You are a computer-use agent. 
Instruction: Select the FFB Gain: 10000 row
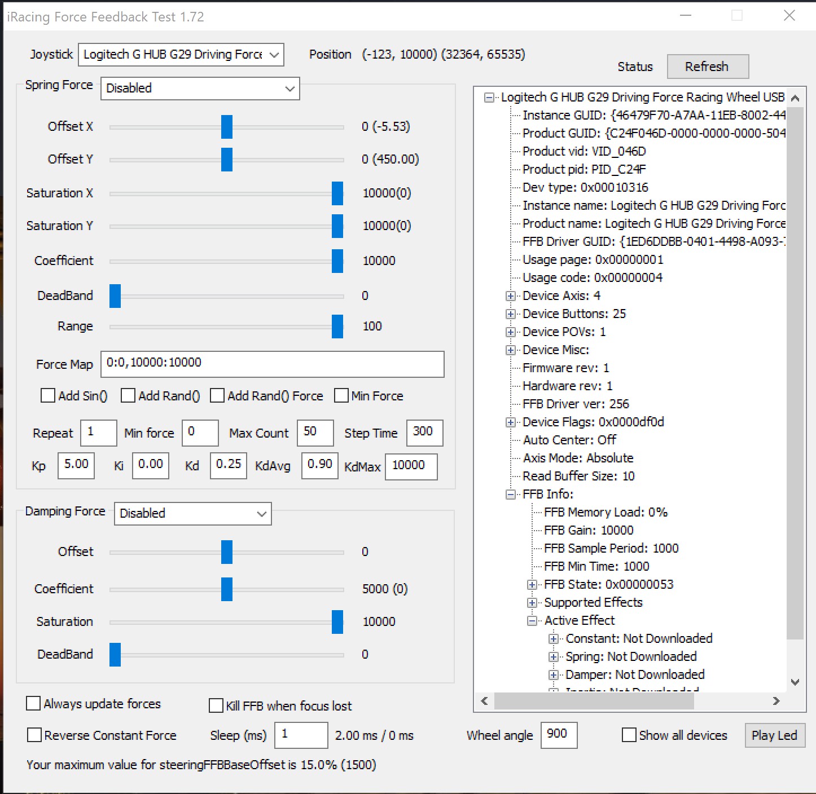tap(589, 530)
